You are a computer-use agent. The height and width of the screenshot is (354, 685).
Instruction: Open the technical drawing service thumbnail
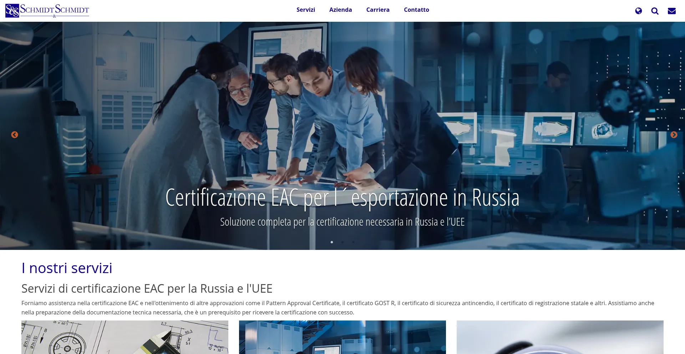(x=125, y=337)
